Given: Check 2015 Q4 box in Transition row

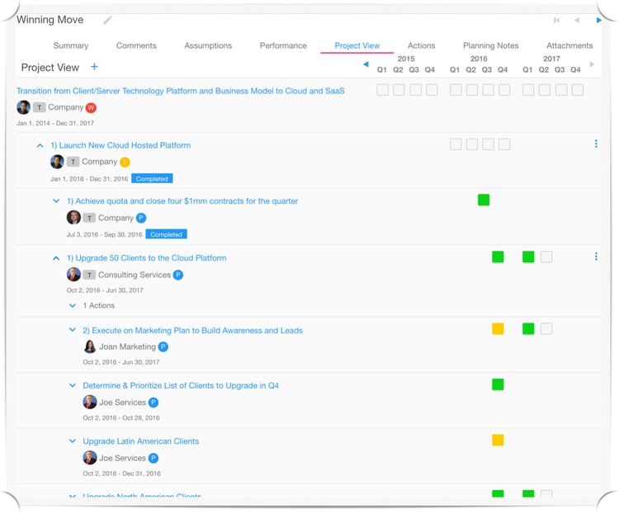Looking at the screenshot, I should [x=432, y=90].
